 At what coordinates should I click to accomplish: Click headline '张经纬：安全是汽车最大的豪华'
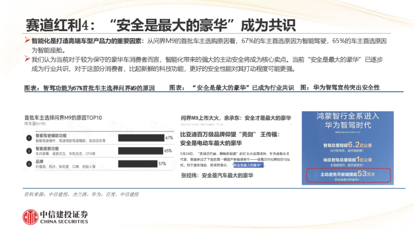[x=217, y=175]
